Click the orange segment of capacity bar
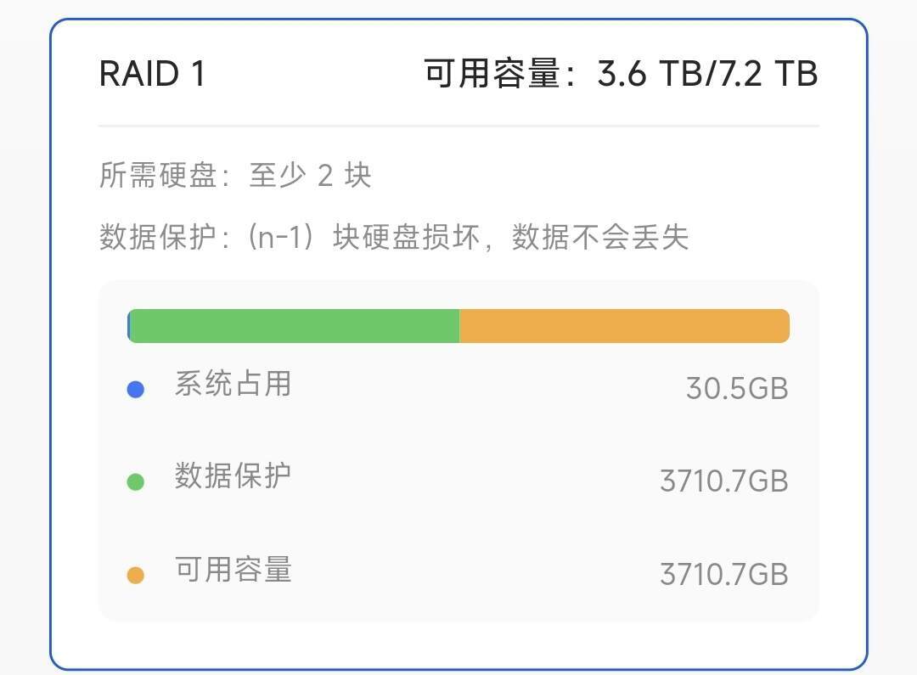 [x=624, y=326]
